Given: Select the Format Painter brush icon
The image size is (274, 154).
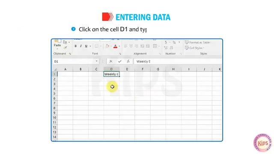Looking at the screenshot, I should pyautogui.click(x=66, y=47).
